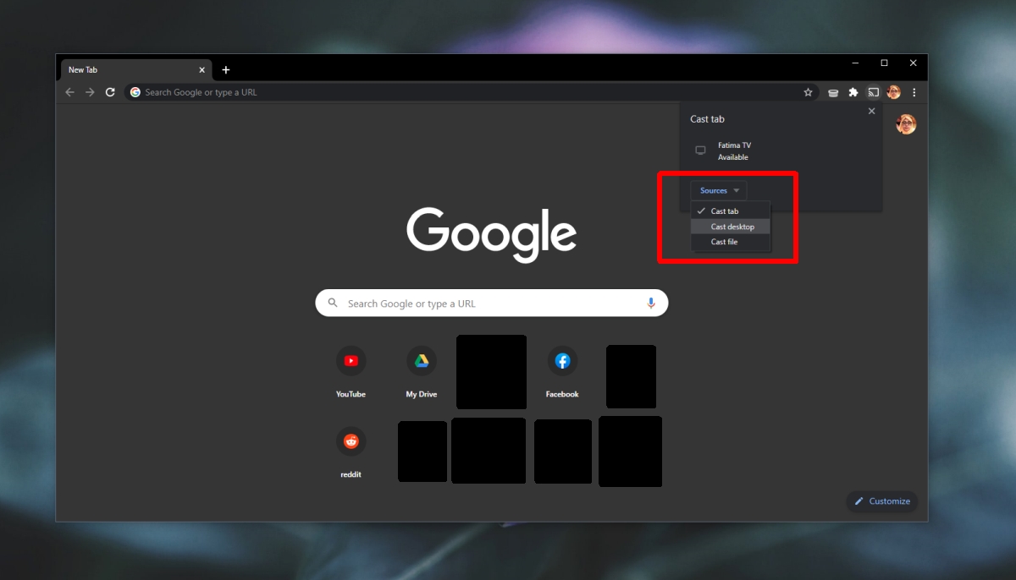The image size is (1016, 580).
Task: Close the New Tab tab
Action: [201, 70]
